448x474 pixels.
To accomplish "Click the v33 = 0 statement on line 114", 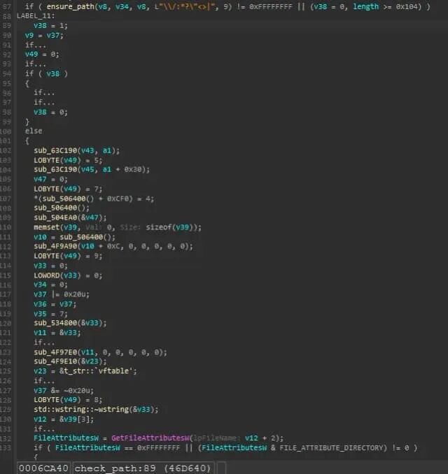I will coord(50,266).
